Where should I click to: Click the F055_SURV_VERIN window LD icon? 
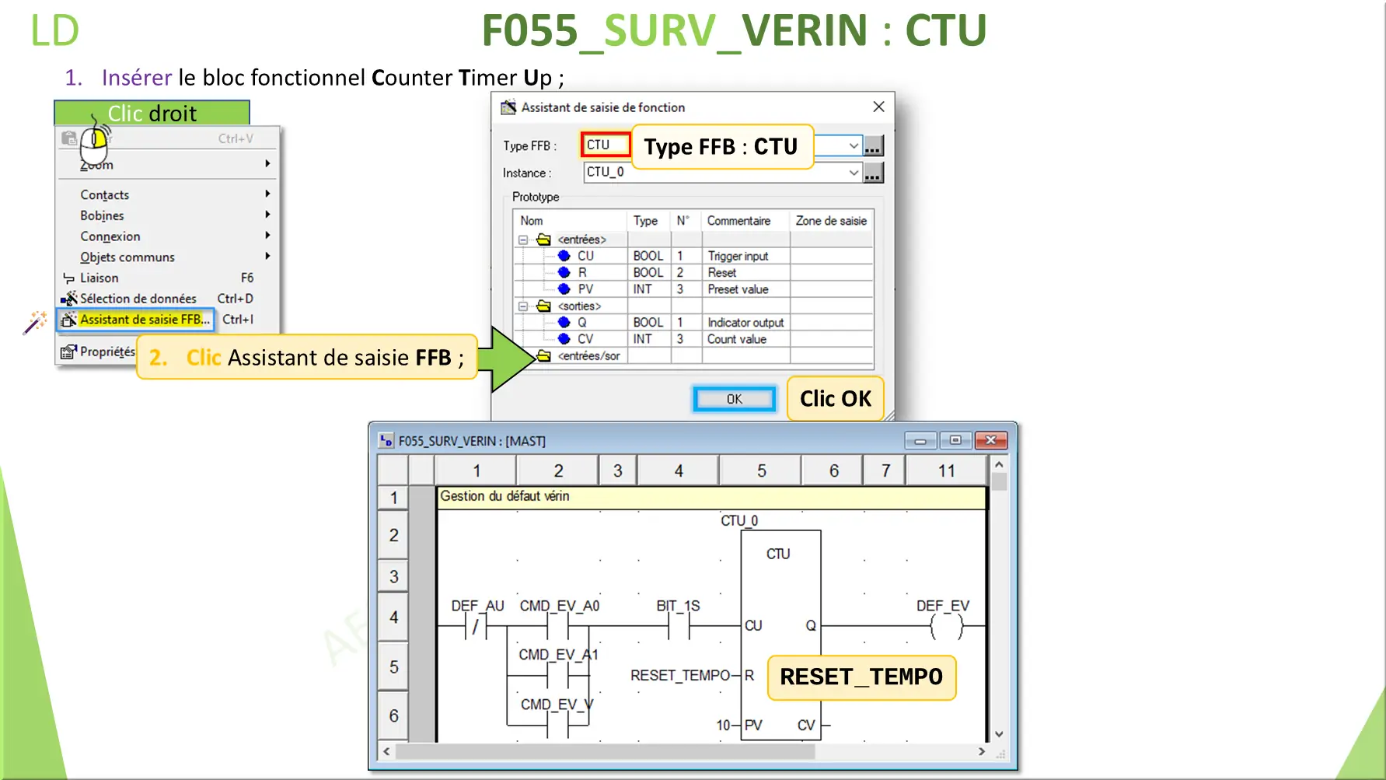click(385, 440)
